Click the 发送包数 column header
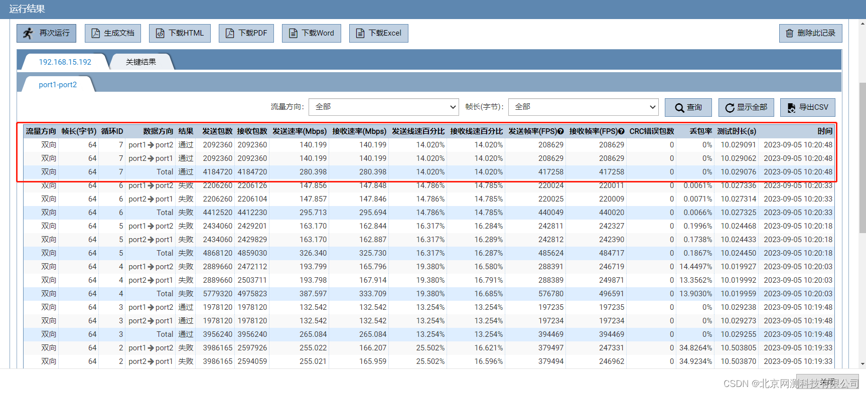This screenshot has height=393, width=866. (217, 131)
